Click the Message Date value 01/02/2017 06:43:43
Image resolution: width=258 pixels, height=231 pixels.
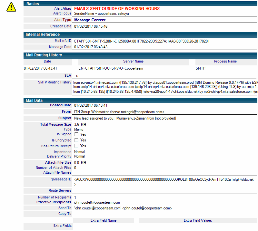pos(91,47)
